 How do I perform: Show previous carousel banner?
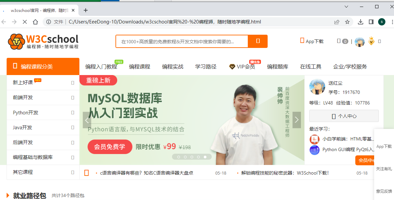point(87,120)
